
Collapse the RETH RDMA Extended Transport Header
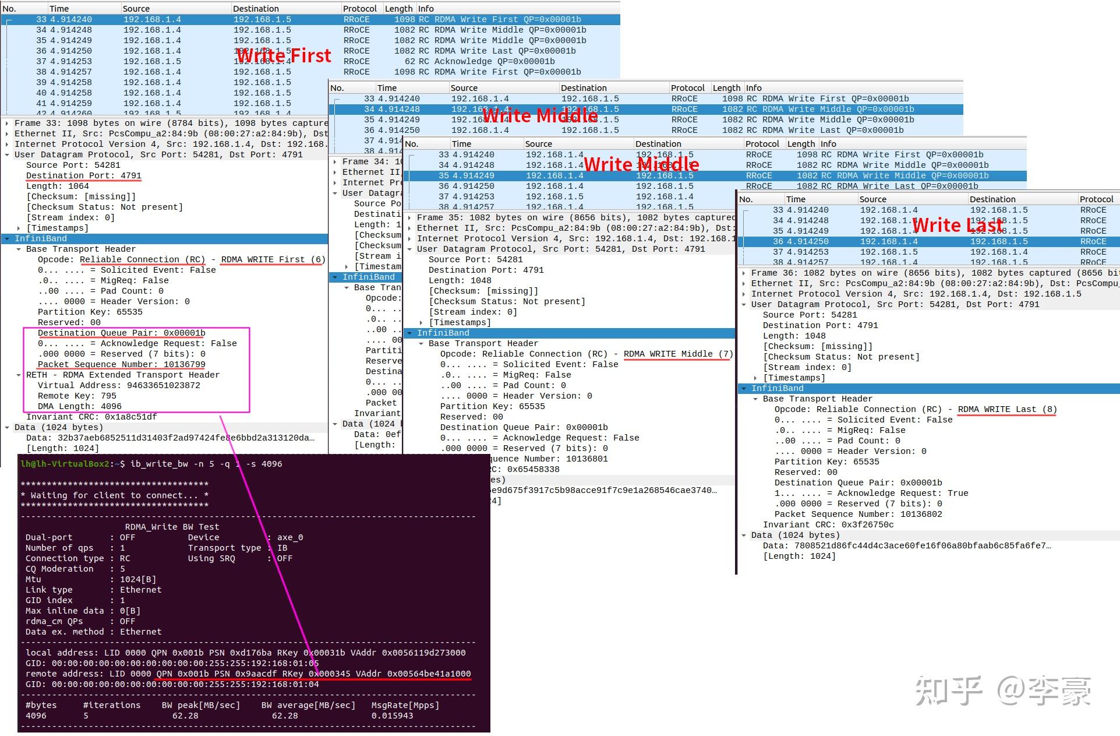(x=18, y=375)
